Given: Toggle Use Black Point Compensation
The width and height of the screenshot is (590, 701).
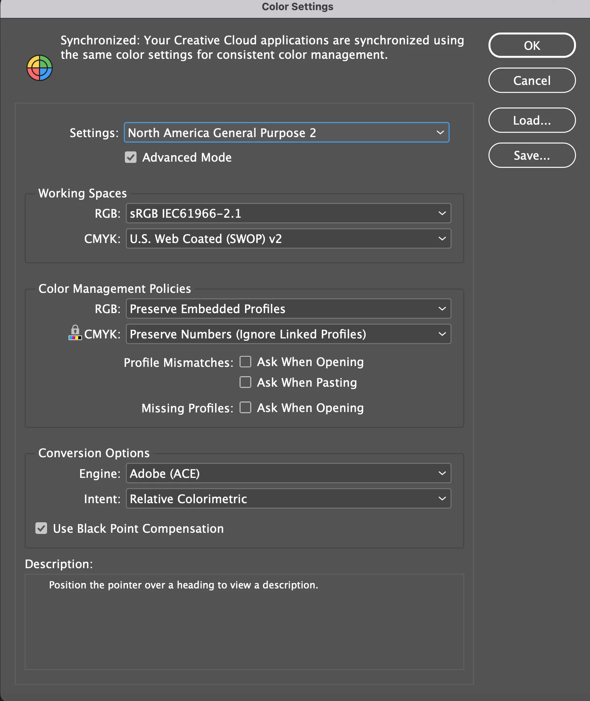Looking at the screenshot, I should coord(41,528).
